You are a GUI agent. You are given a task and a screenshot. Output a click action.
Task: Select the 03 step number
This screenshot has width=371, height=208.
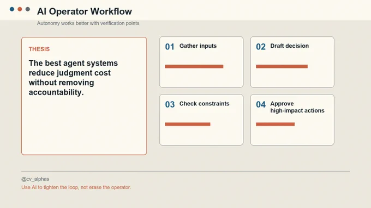pyautogui.click(x=170, y=104)
